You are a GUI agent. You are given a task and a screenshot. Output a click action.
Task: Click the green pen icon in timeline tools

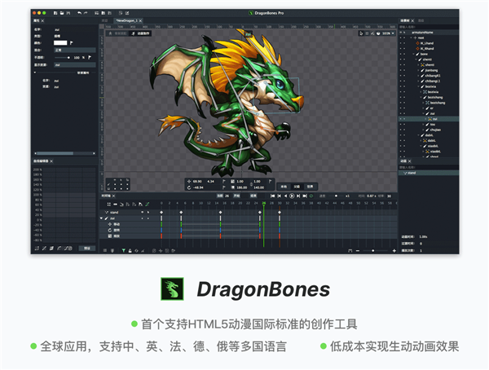point(148,205)
